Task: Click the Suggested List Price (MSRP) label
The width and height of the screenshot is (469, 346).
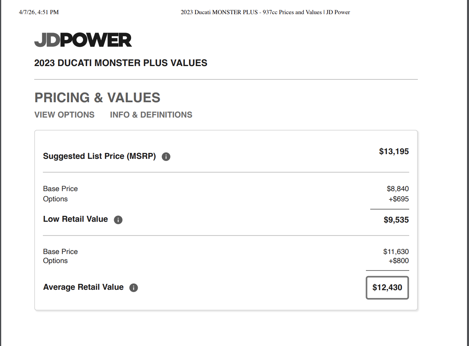Action: (100, 156)
